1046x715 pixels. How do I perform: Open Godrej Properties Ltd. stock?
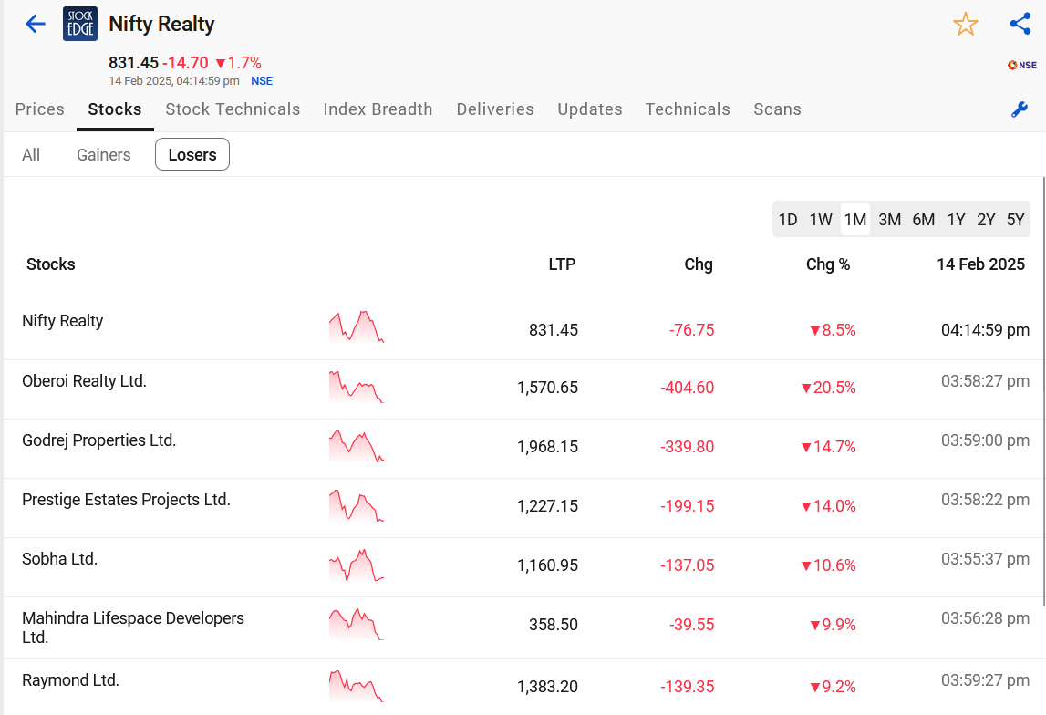tap(98, 440)
